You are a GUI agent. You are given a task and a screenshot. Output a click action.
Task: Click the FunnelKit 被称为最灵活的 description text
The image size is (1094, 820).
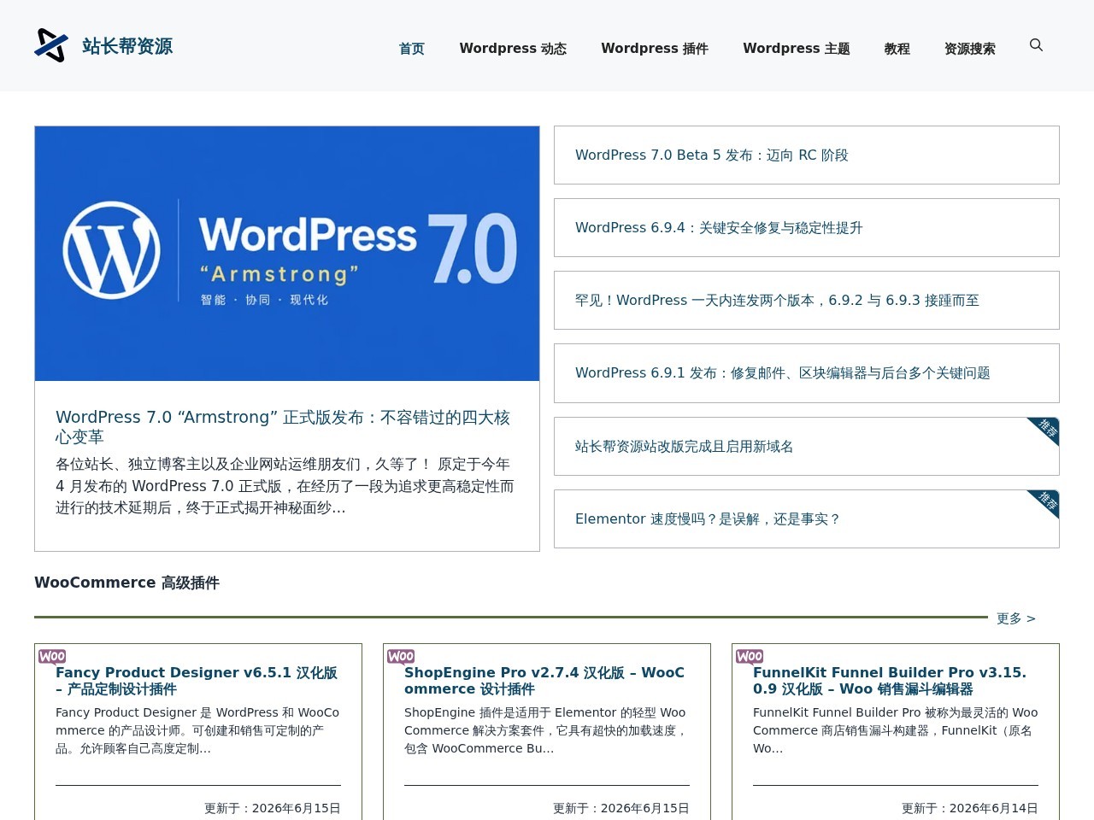coord(895,730)
